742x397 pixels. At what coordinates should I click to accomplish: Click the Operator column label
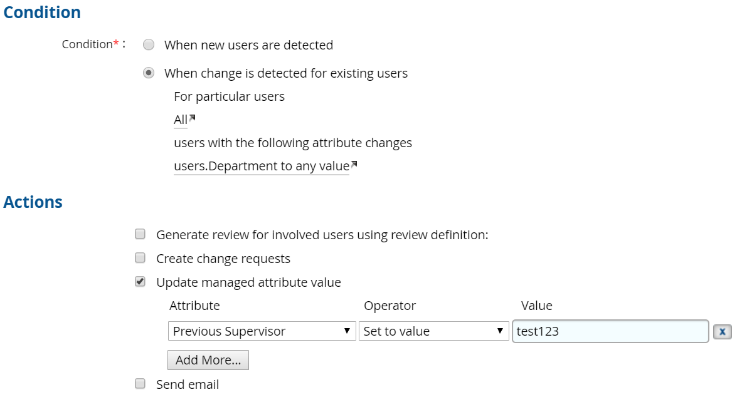[x=390, y=306]
